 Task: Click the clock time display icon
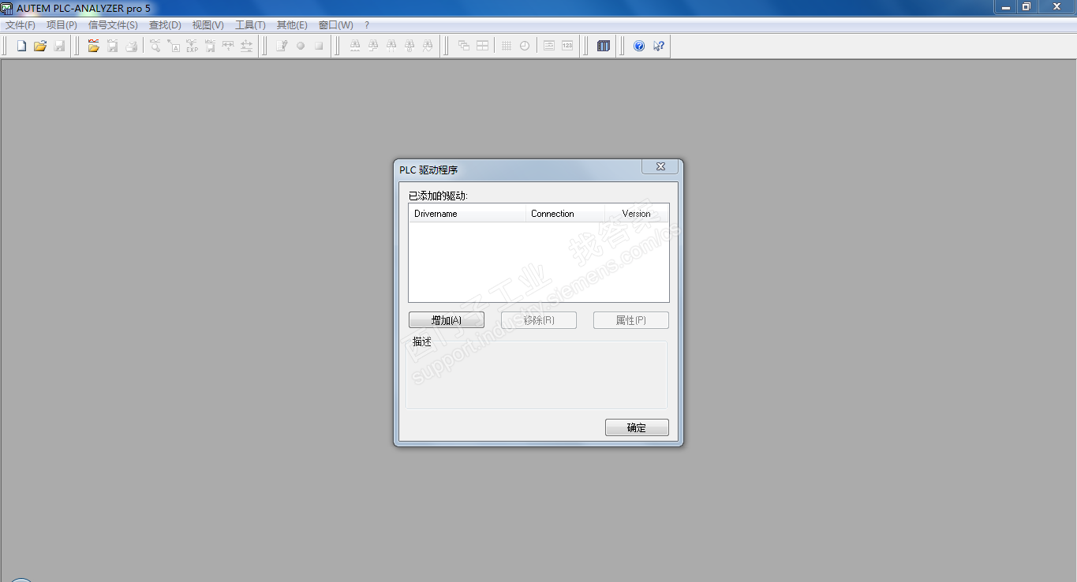[525, 46]
